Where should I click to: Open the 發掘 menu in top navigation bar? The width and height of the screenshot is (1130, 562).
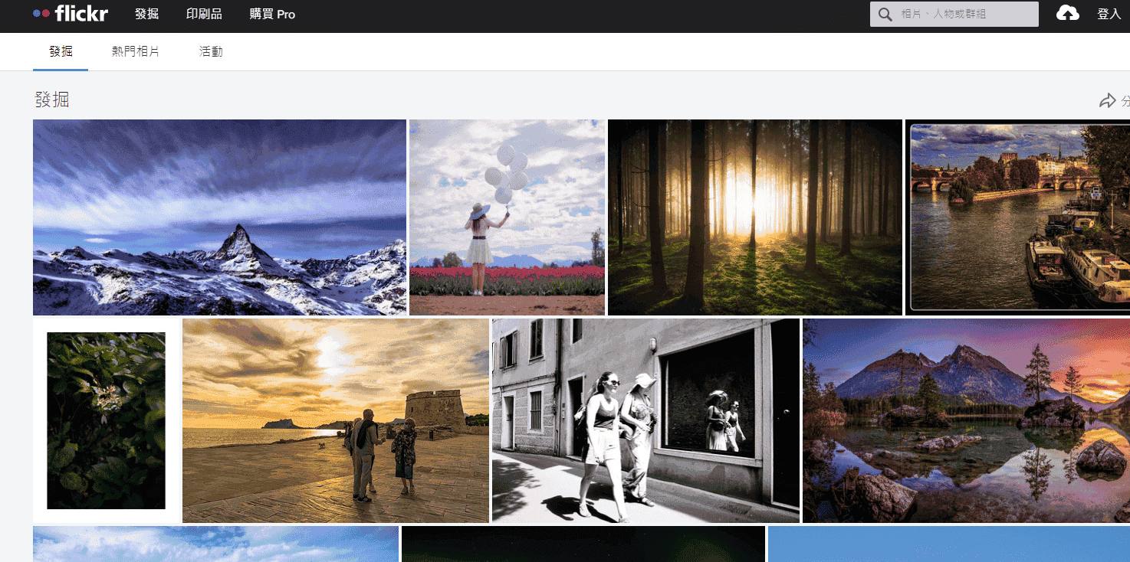[x=146, y=15]
